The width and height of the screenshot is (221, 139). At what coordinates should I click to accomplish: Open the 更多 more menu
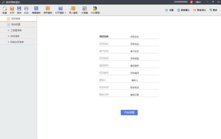pos(213,10)
